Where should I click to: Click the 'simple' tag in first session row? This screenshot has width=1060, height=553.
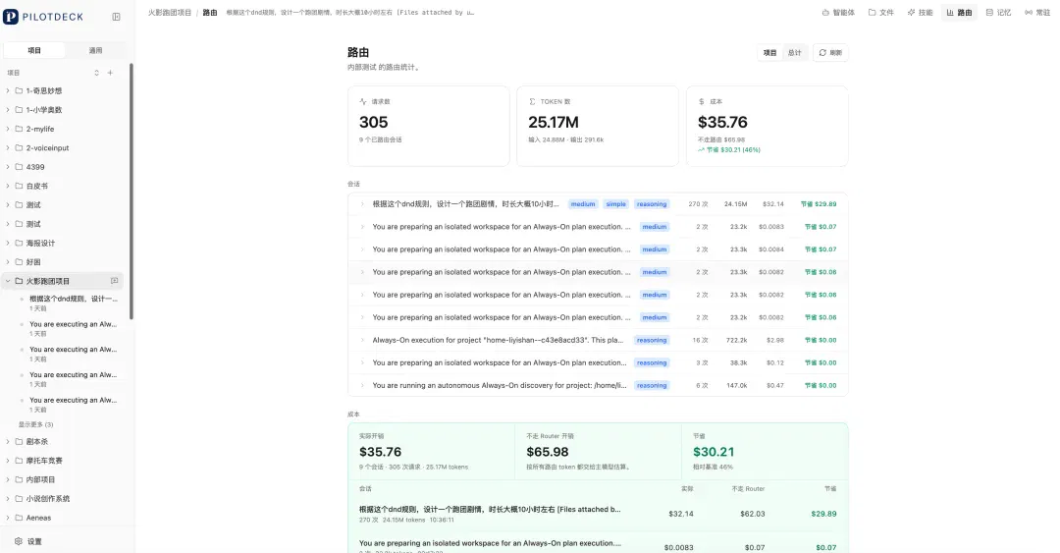615,203
